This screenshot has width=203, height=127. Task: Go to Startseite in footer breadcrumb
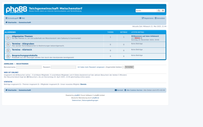[x=11, y=90]
